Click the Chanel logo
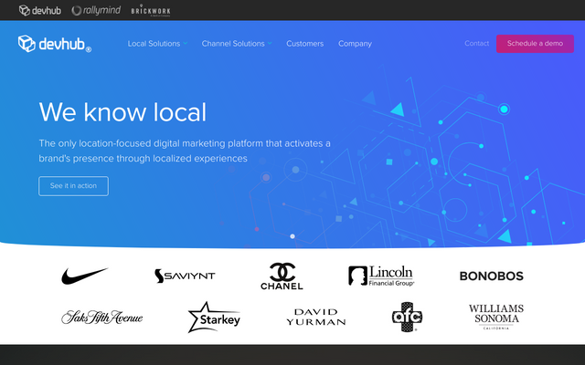 pyautogui.click(x=282, y=276)
